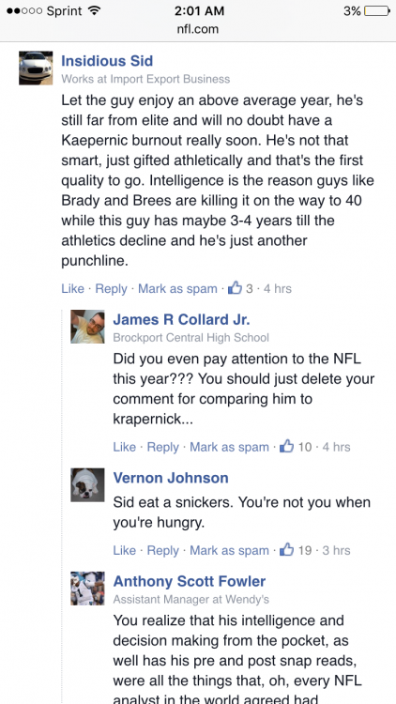This screenshot has width=396, height=704.
Task: Open Vernon Johnson's bulldog avatar
Action: coord(87,485)
